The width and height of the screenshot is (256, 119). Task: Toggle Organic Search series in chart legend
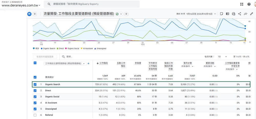click(x=48, y=49)
